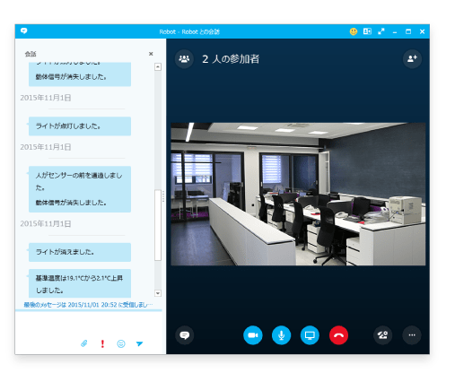
Task: Minimize the Robot conversation window
Action: point(395,31)
